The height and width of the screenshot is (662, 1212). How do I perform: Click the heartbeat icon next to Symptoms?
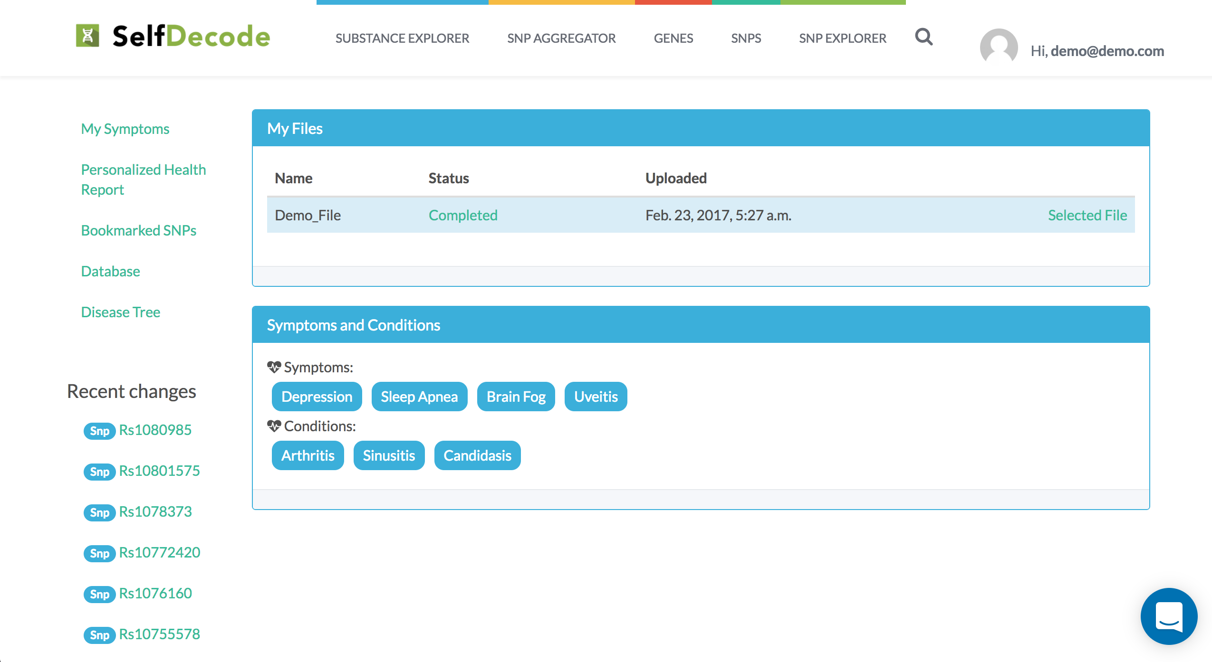click(x=274, y=367)
